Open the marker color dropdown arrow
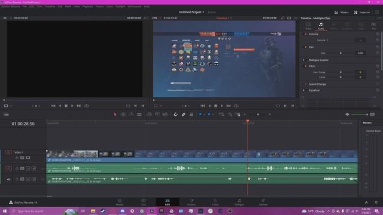 pyautogui.click(x=213, y=114)
